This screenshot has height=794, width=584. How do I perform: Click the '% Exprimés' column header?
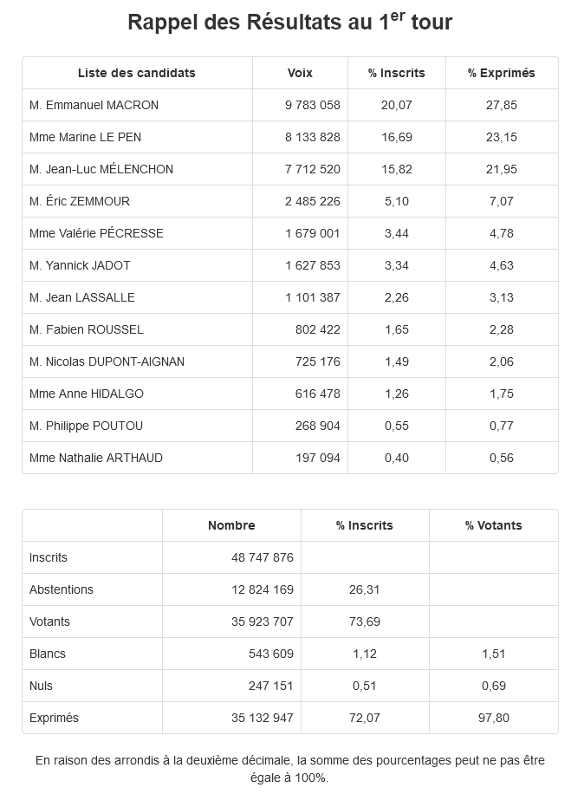[x=502, y=73]
